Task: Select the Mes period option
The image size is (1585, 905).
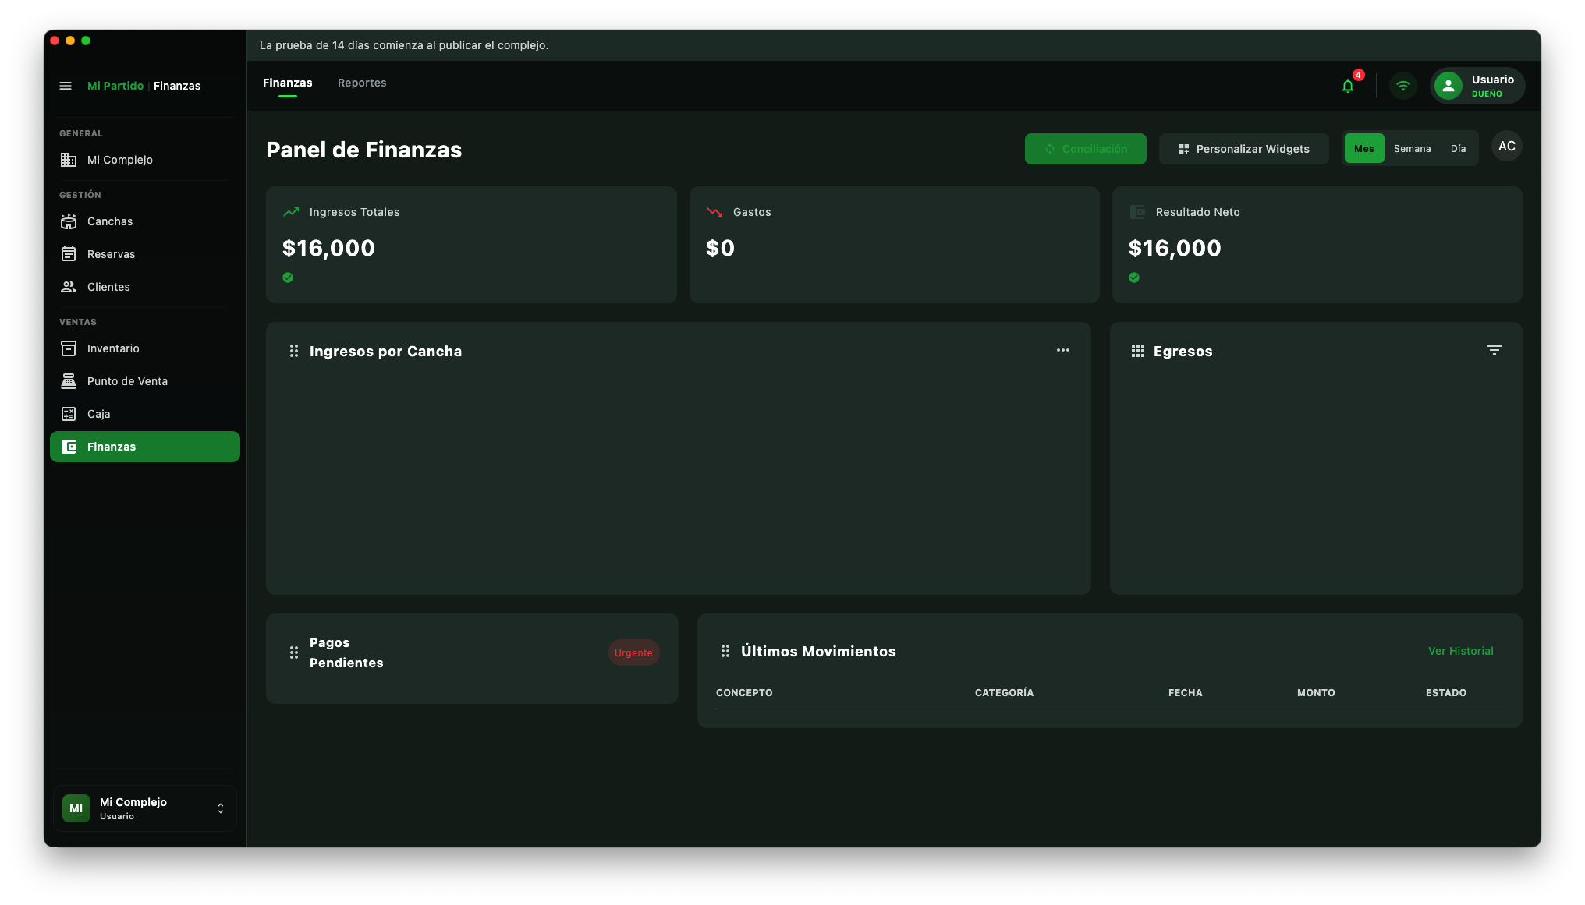Action: pos(1363,148)
